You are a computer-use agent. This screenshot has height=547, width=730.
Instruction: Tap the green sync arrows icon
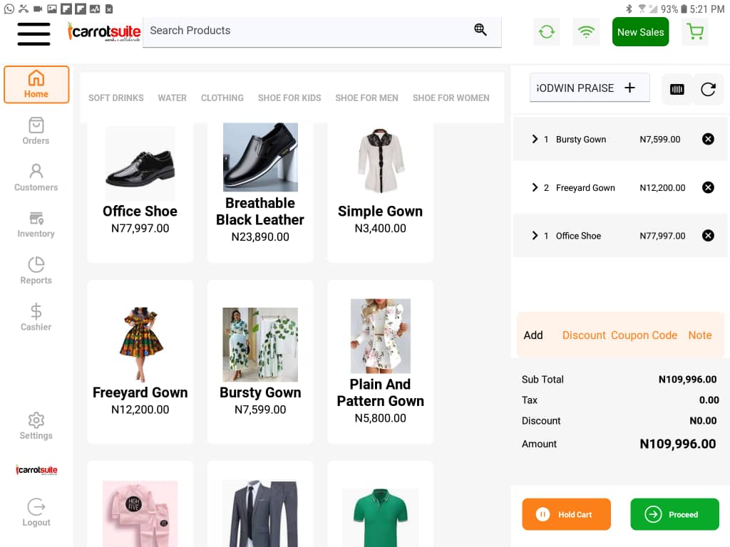click(x=547, y=32)
